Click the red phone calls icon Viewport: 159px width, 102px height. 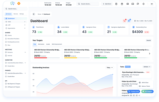[124, 21]
